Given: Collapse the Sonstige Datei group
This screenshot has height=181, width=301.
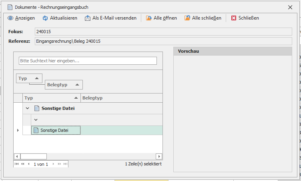Looking at the screenshot, I should pos(27,108).
